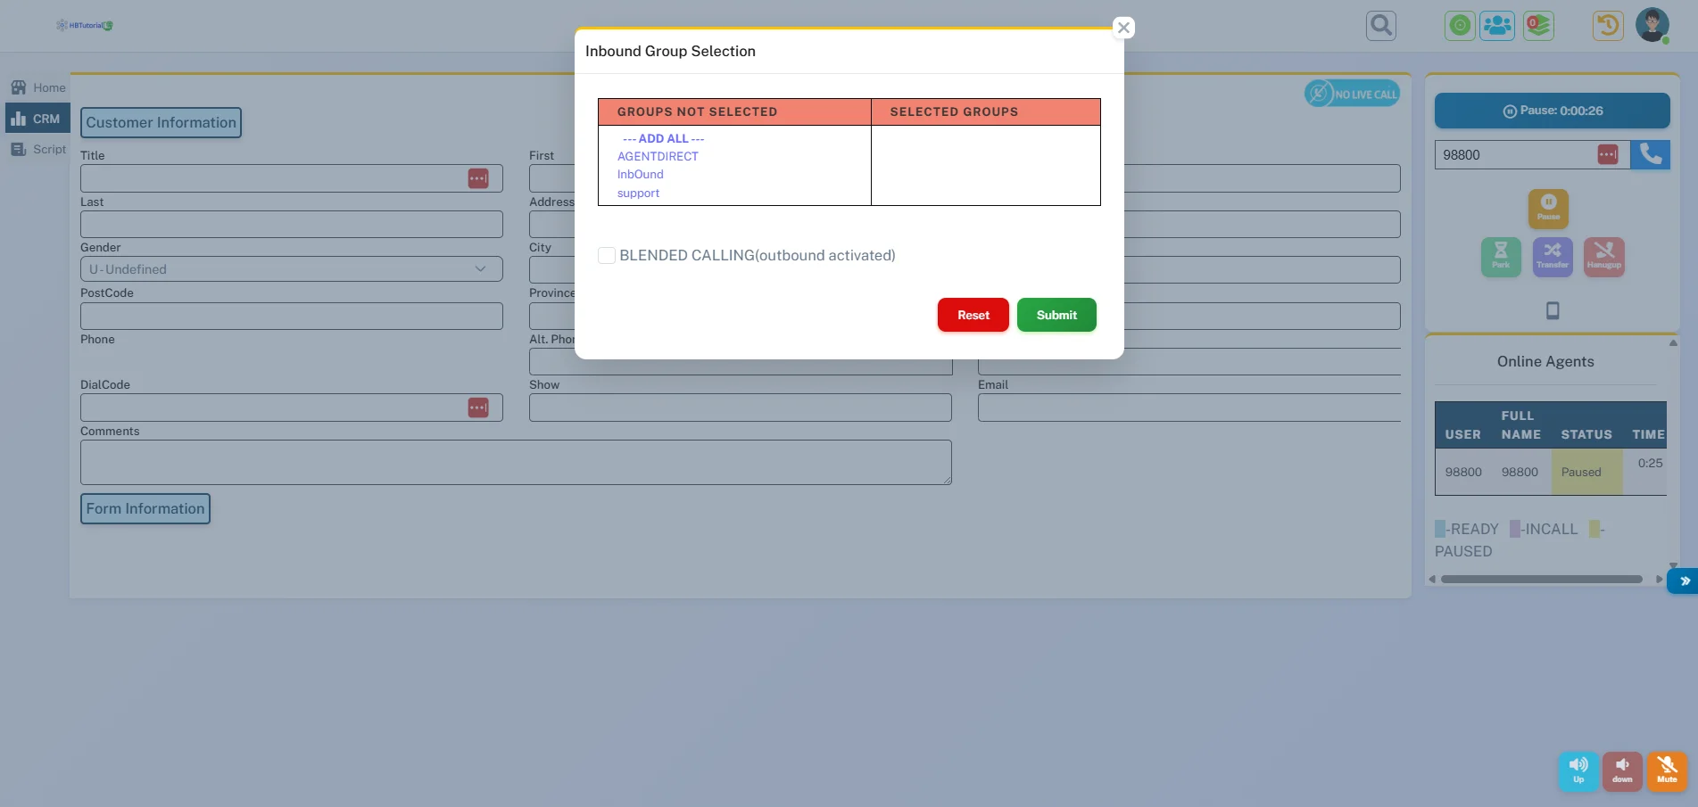Click the Customer Information section header
This screenshot has width=1698, height=807.
[161, 122]
